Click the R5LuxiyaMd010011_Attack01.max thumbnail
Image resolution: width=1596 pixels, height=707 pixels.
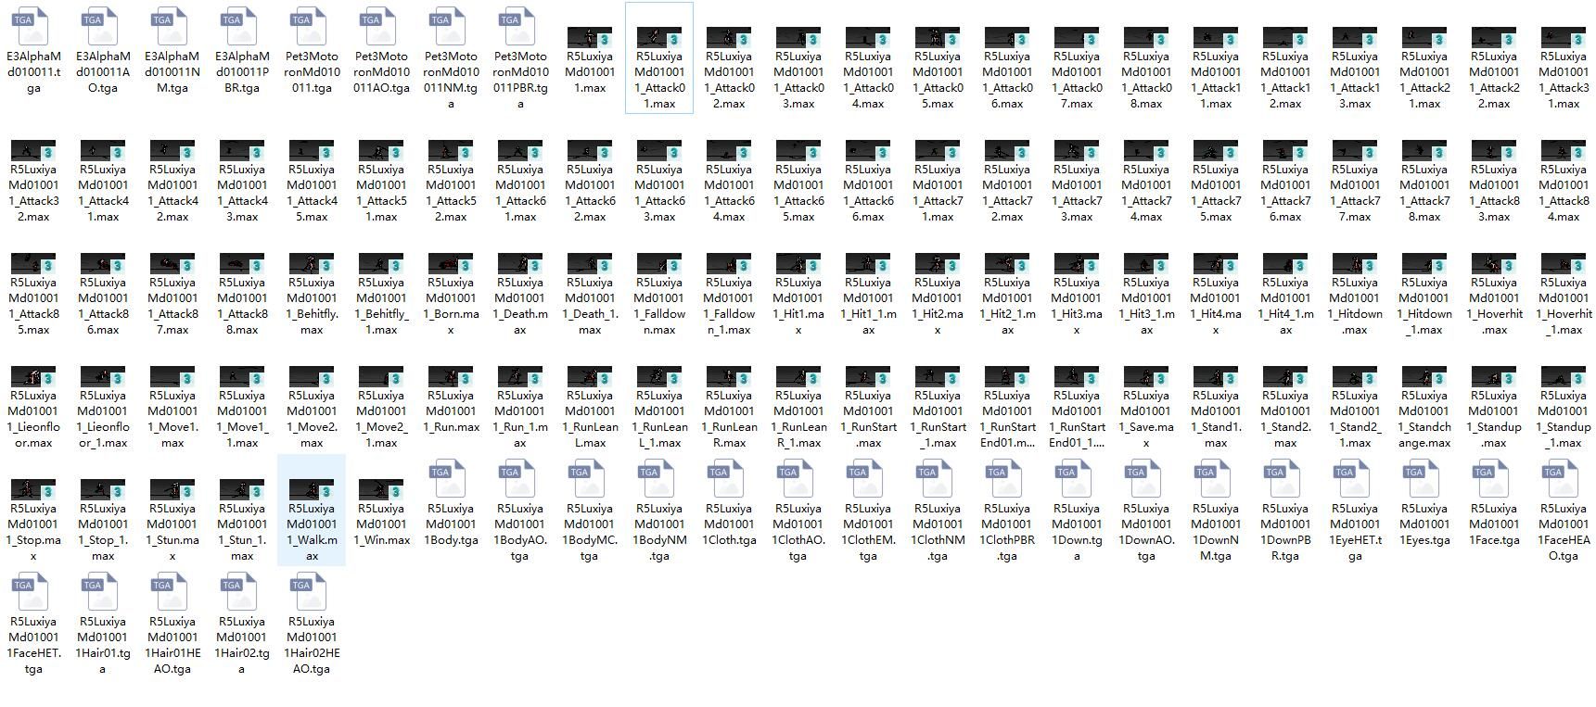[659, 37]
